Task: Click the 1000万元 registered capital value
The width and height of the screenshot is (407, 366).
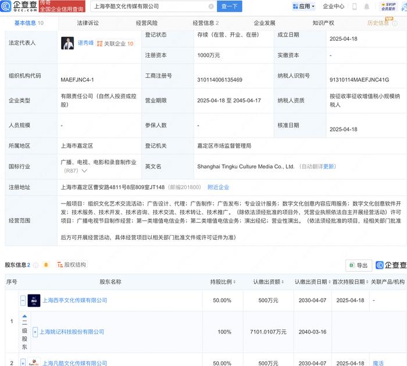Action: click(208, 55)
